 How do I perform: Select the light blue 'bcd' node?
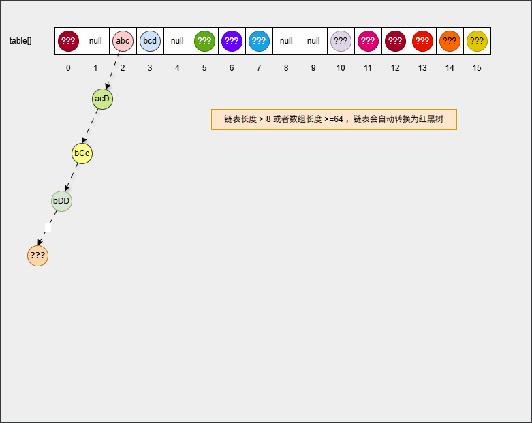pos(150,41)
